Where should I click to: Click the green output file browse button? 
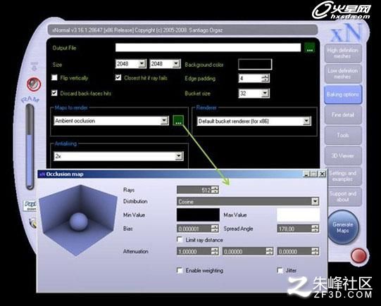[310, 48]
